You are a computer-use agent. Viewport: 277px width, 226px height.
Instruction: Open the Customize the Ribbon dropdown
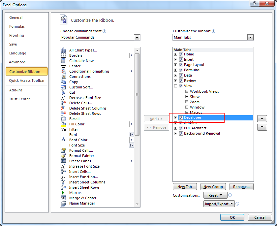coord(250,37)
